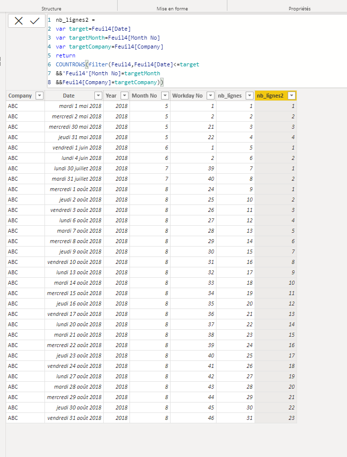Select date cell 'mercredi 1 août 2018'
347x457 pixels.
[74, 189]
